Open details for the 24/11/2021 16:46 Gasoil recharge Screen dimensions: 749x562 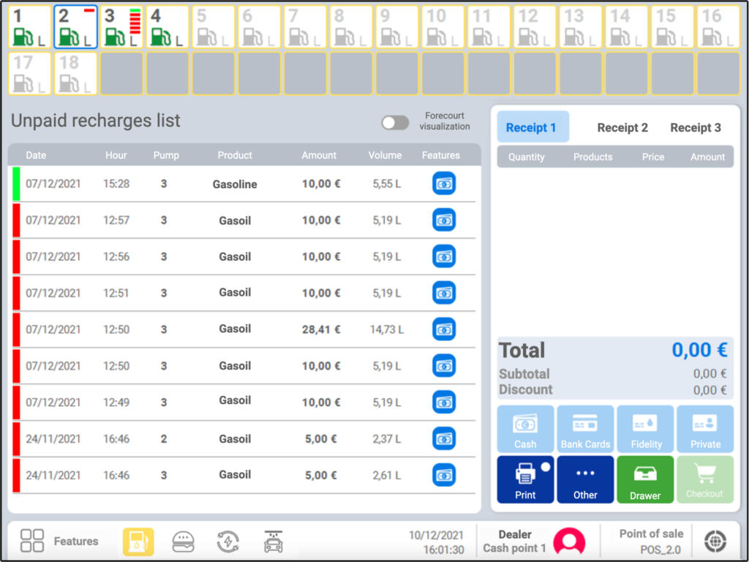(x=444, y=438)
